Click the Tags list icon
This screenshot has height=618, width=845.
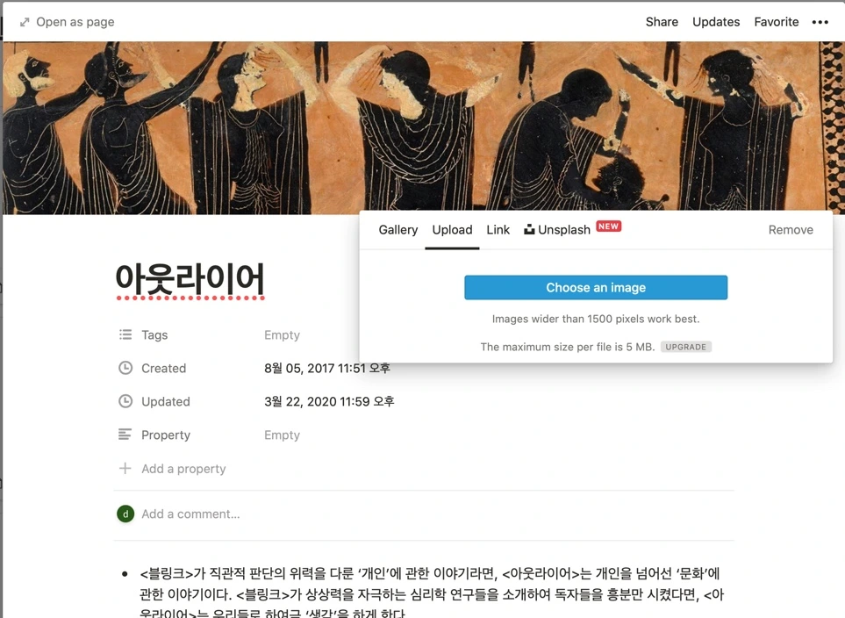point(125,334)
